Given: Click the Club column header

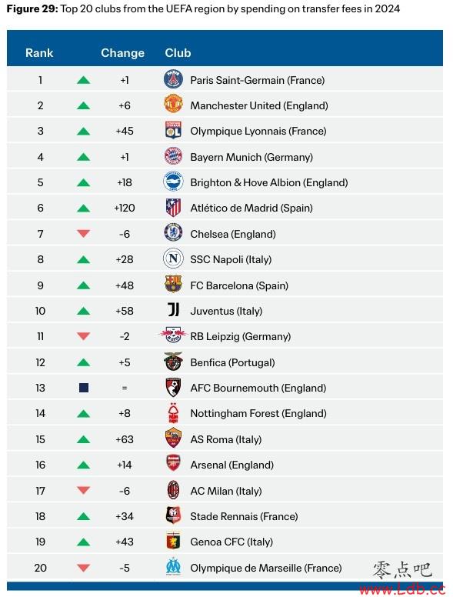Looking at the screenshot, I should tap(178, 53).
